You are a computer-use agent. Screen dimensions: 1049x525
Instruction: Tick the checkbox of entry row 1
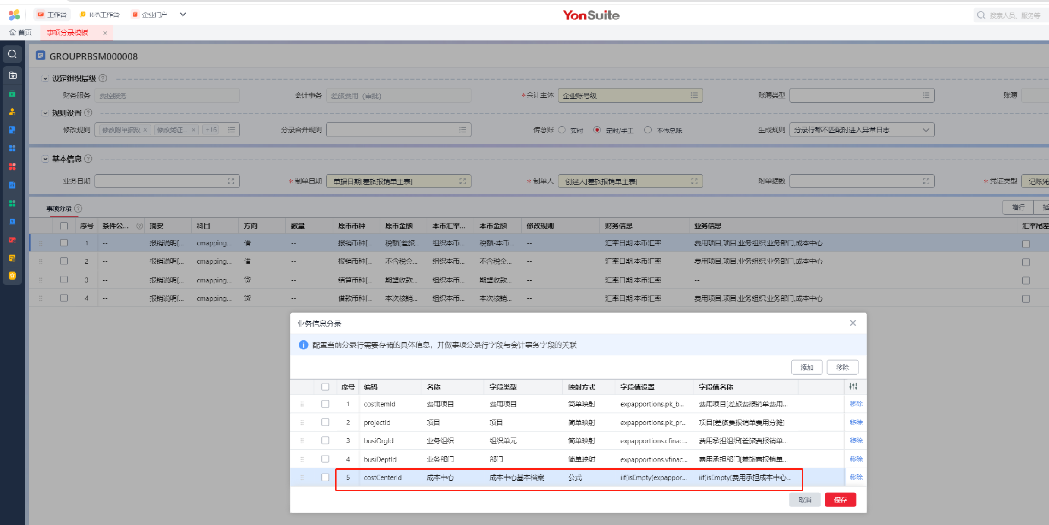pyautogui.click(x=64, y=243)
